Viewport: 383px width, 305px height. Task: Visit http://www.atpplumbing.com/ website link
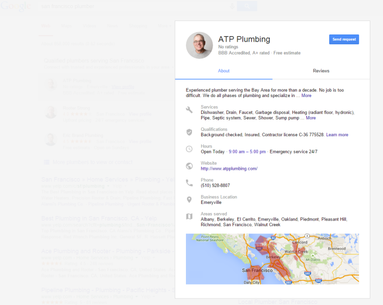point(229,169)
